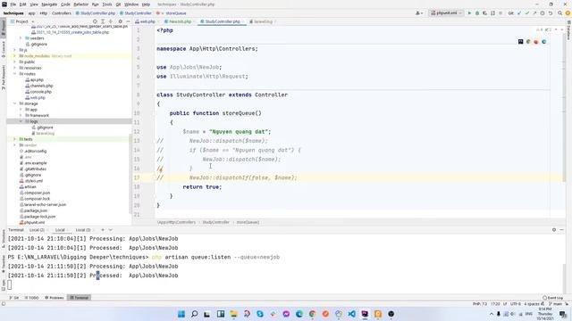Screen dimensions: 572x321
Task: Add a new terminal session with the plus icon
Action: [103, 230]
